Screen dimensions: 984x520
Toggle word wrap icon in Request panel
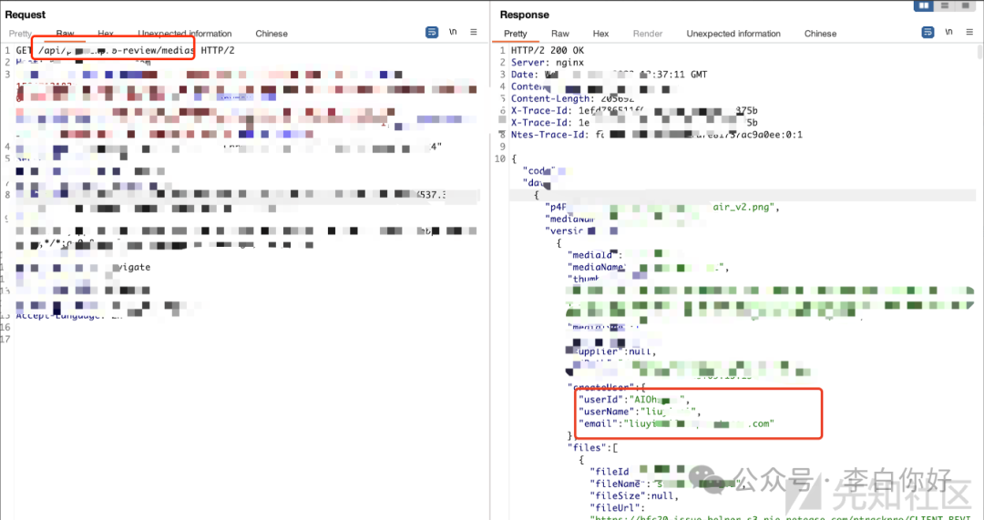pos(432,32)
